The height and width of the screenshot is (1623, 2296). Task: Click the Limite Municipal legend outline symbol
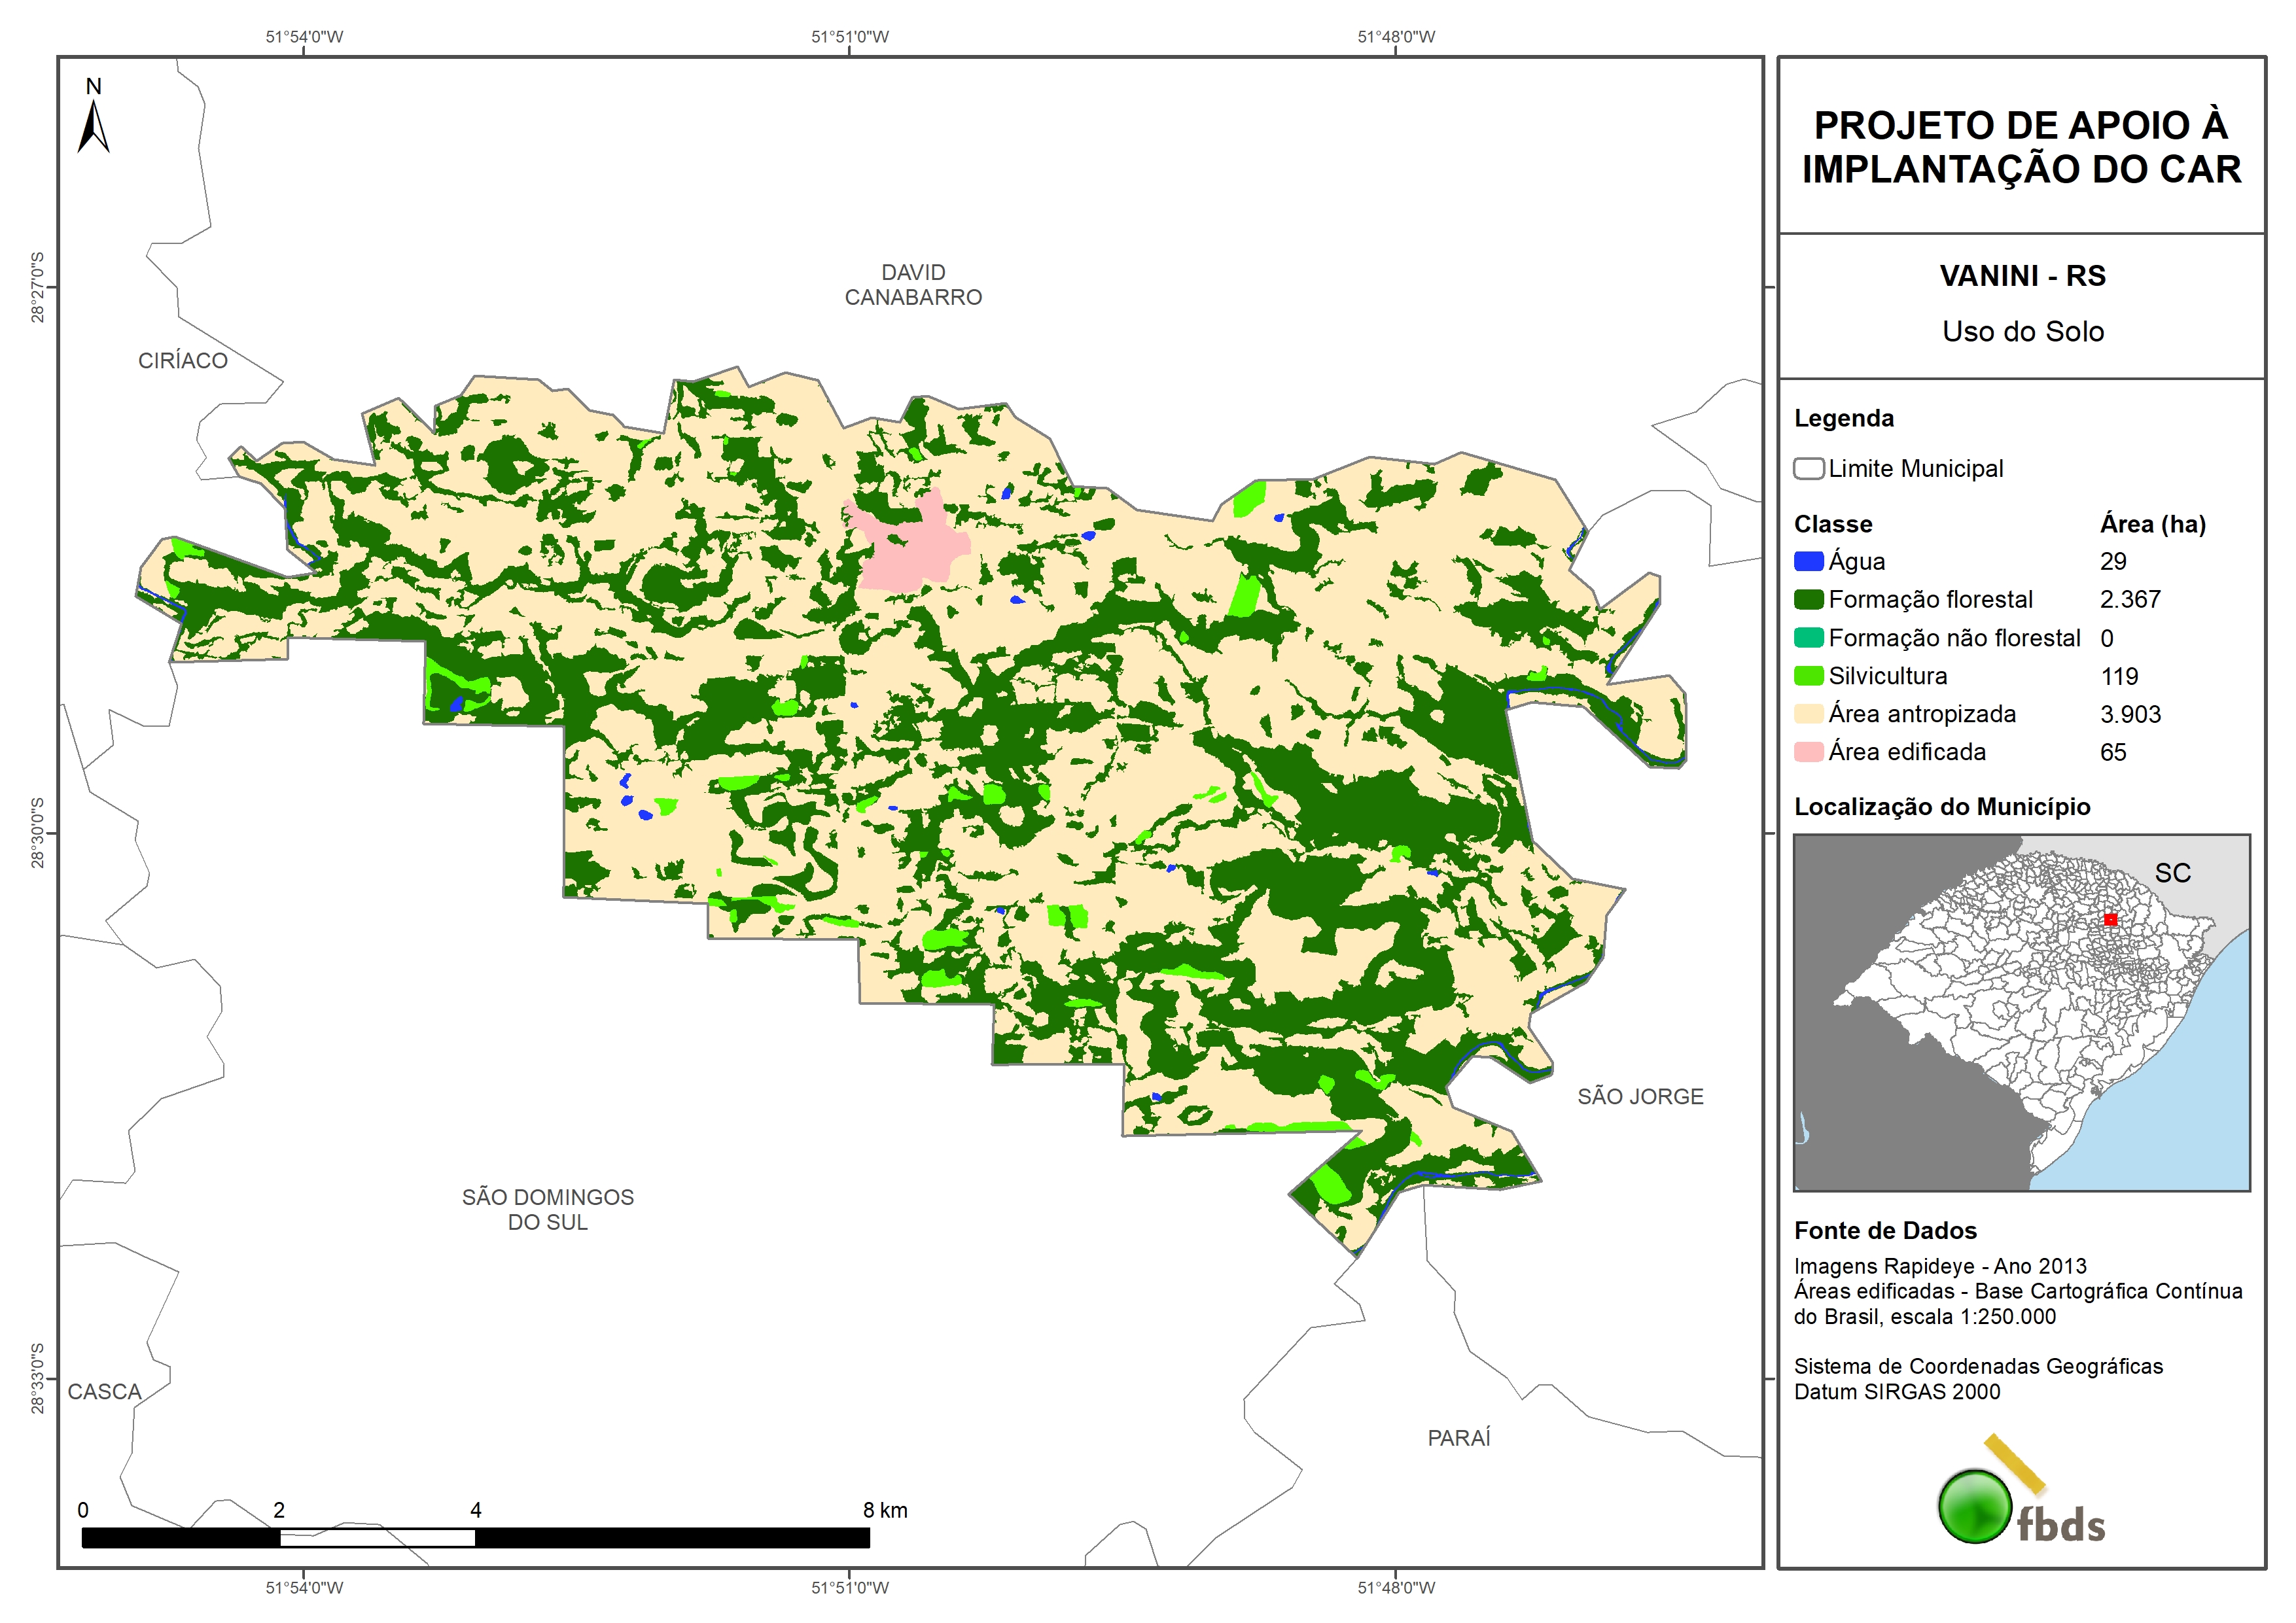pos(1808,469)
